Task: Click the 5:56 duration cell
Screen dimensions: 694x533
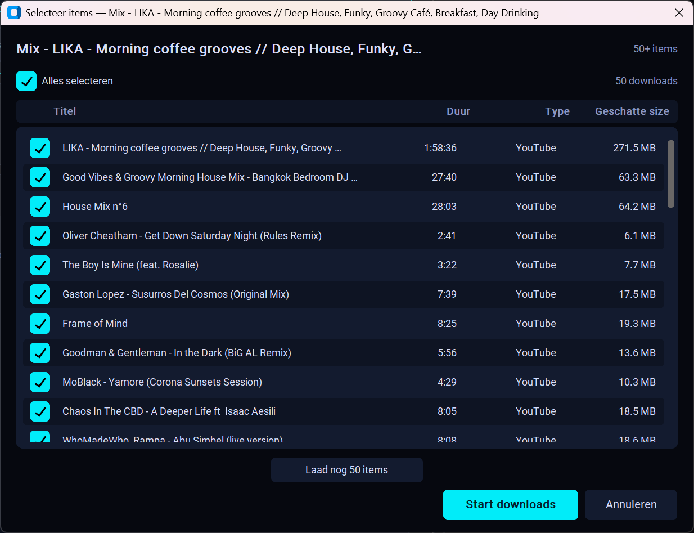Action: tap(447, 353)
